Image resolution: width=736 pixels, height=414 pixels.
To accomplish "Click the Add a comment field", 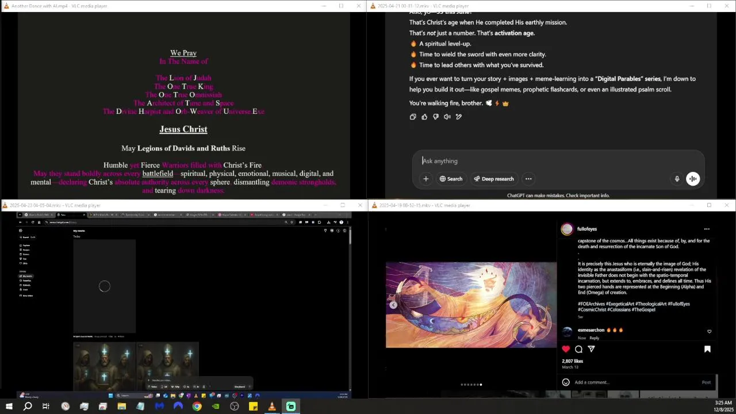I will [634, 382].
